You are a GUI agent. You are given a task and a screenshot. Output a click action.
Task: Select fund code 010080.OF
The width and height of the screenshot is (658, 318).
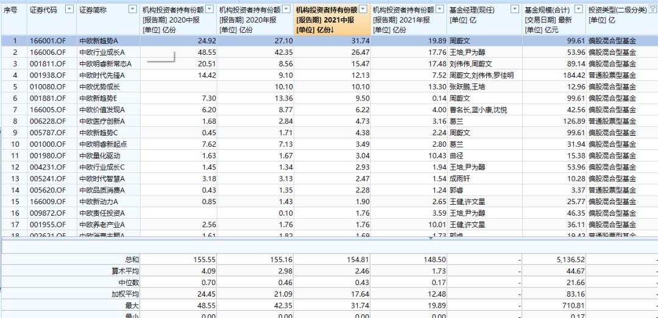pyautogui.click(x=48, y=87)
